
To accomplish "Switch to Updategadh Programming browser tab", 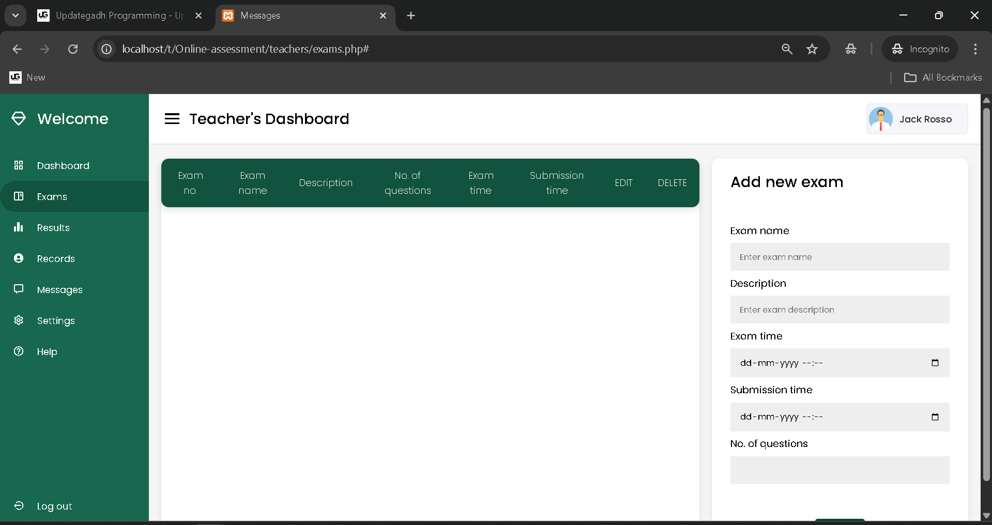I will pyautogui.click(x=119, y=16).
